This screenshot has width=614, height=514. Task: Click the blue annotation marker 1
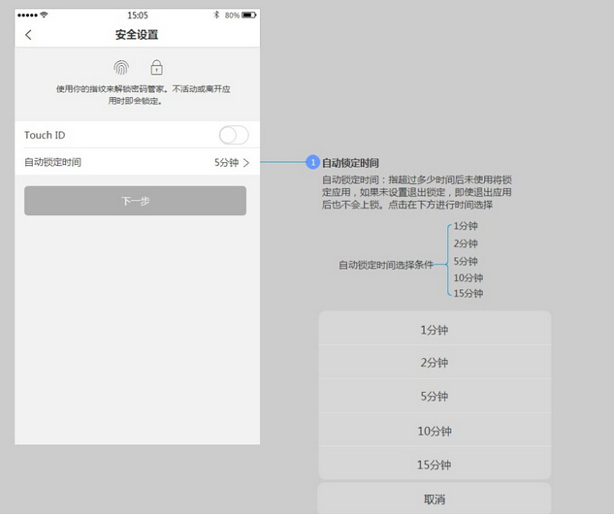pos(312,162)
